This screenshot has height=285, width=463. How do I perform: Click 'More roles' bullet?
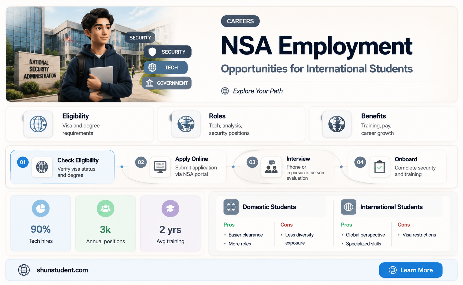click(240, 244)
